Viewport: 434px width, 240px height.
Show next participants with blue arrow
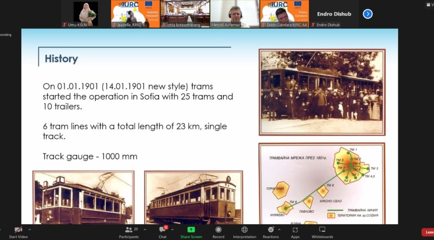click(x=367, y=14)
